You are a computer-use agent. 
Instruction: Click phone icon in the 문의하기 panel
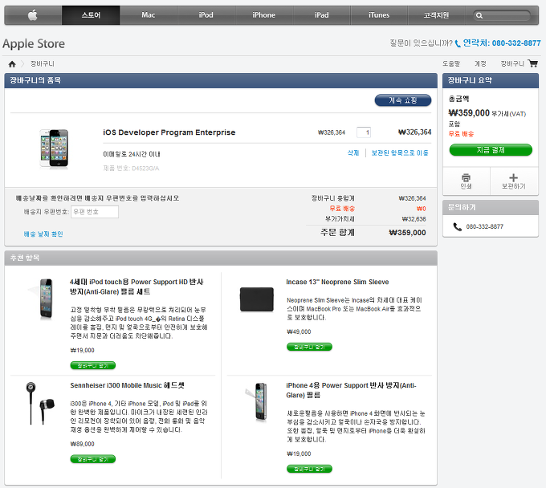457,226
